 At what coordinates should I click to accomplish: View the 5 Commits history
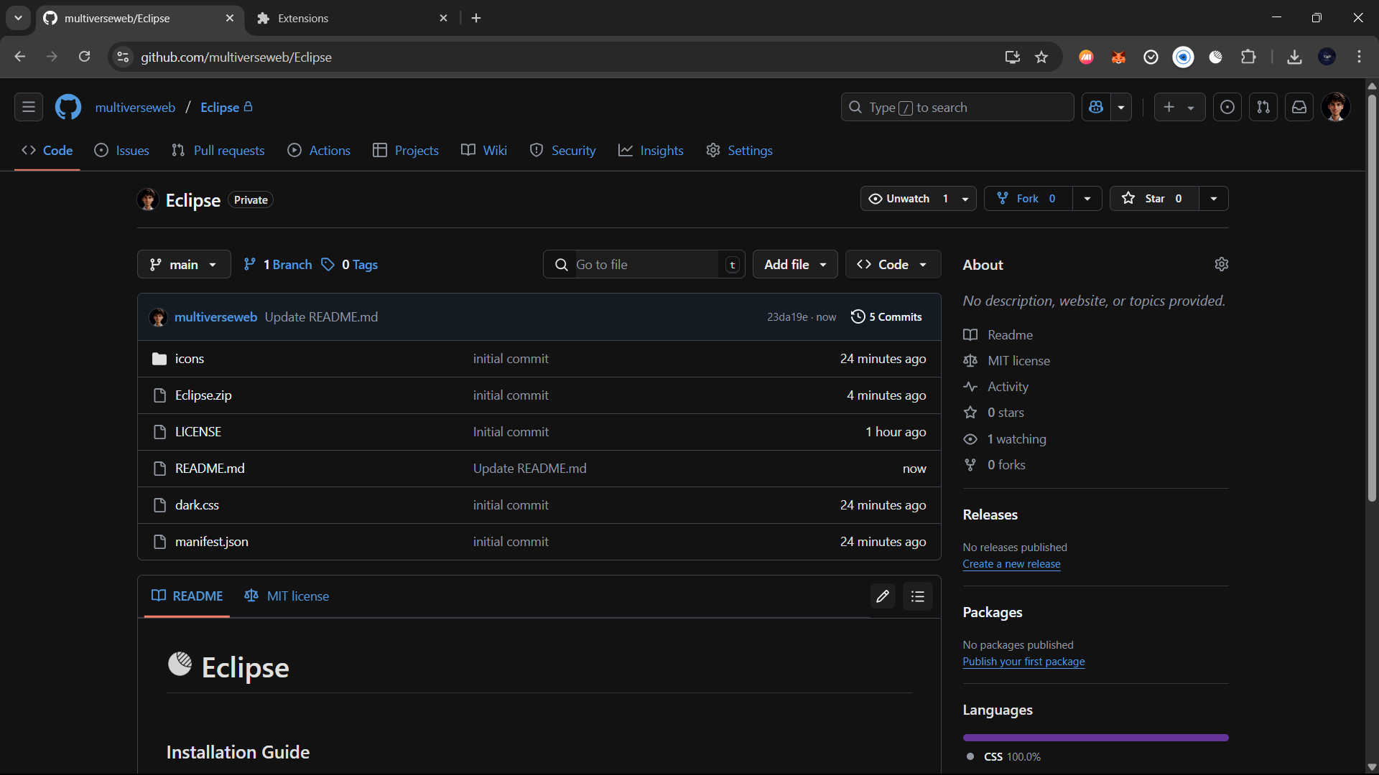[x=886, y=317]
